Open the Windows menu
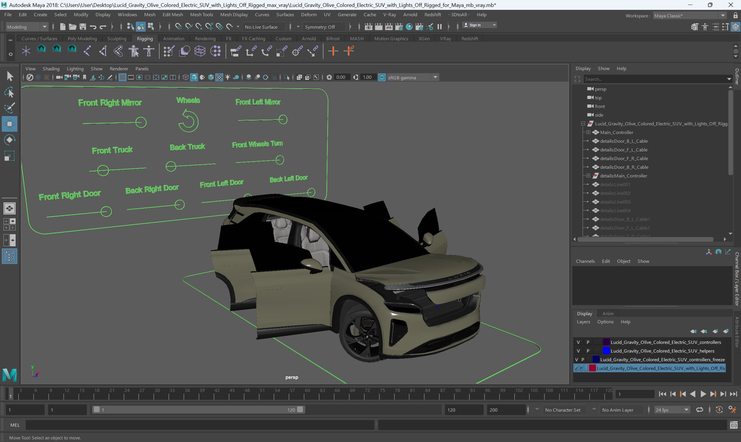 127,14
